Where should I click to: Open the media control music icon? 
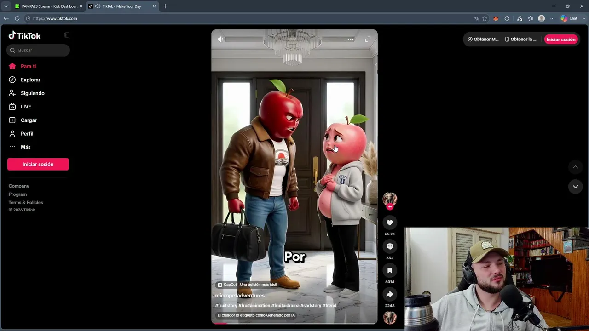coord(520,18)
